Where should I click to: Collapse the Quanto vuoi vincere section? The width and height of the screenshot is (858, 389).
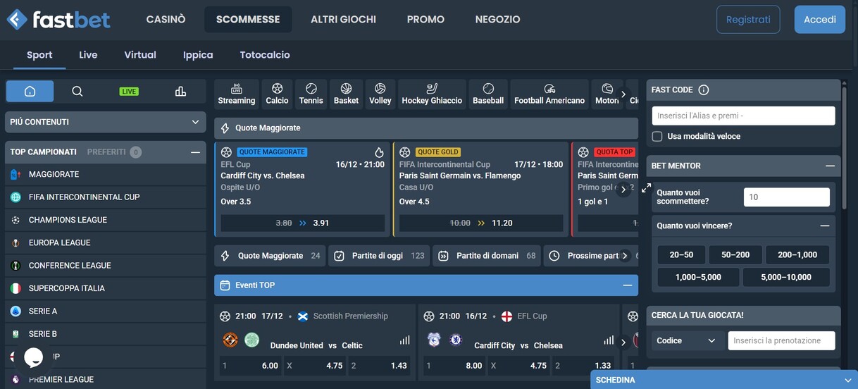[x=824, y=226]
